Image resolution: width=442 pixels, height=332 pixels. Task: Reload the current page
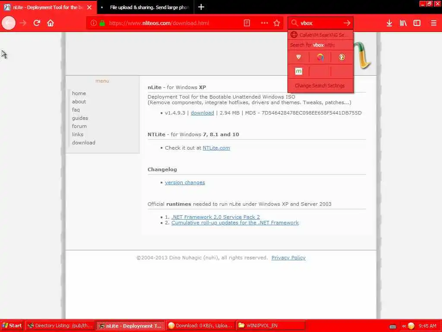tap(37, 23)
